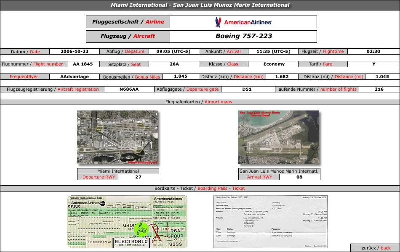This screenshot has width=400, height=252.
Task: Click aircraft registration N686AA
Action: point(129,89)
